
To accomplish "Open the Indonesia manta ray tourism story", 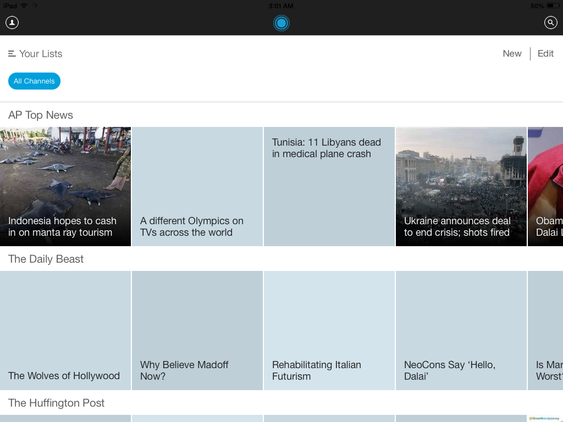I will 65,187.
